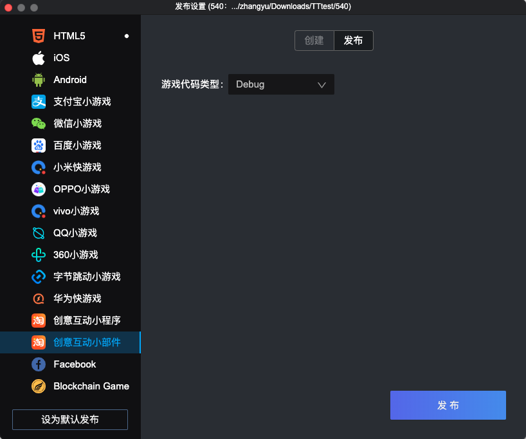Screen dimensions: 526x439
Task: Choose the 支付宝小游戏 Alipay icon
Action: tap(39, 102)
